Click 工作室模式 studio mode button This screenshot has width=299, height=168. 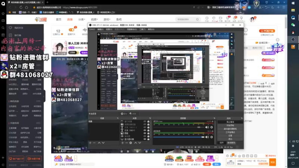tap(230, 132)
